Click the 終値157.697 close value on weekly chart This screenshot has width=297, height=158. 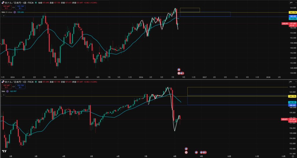78,3
